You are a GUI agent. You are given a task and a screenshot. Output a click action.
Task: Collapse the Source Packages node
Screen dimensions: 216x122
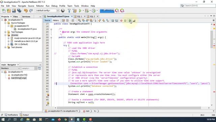(x=5, y=23)
